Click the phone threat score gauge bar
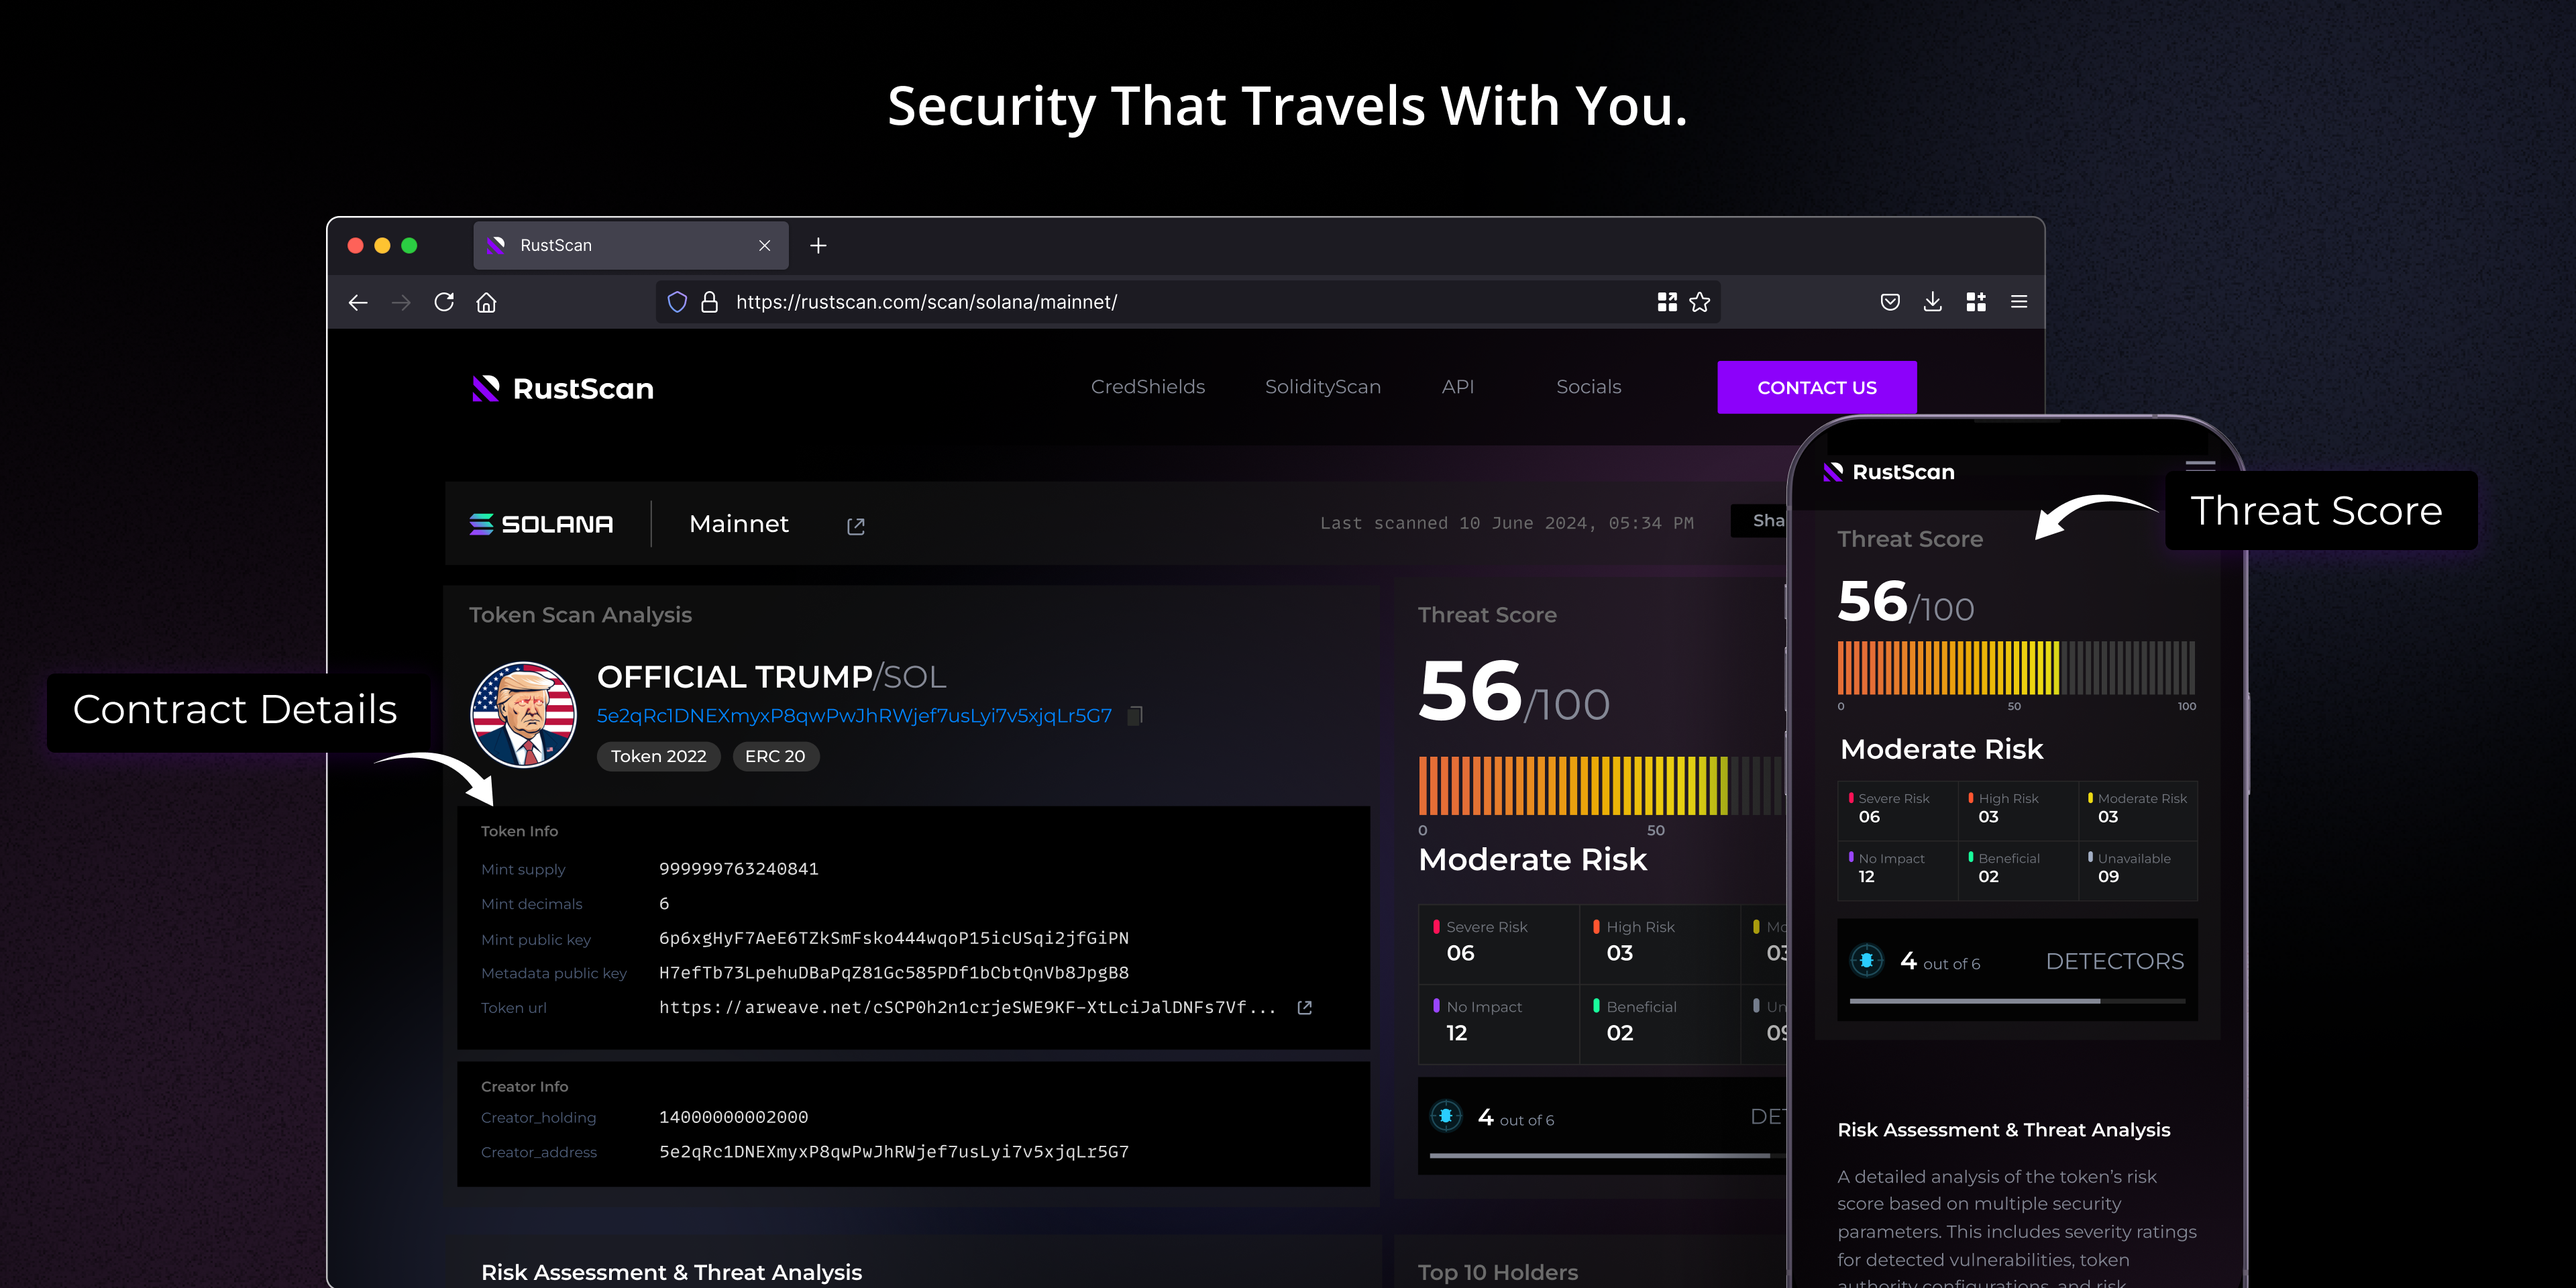Screen dimensions: 2576x1288 pyautogui.click(x=2016, y=668)
